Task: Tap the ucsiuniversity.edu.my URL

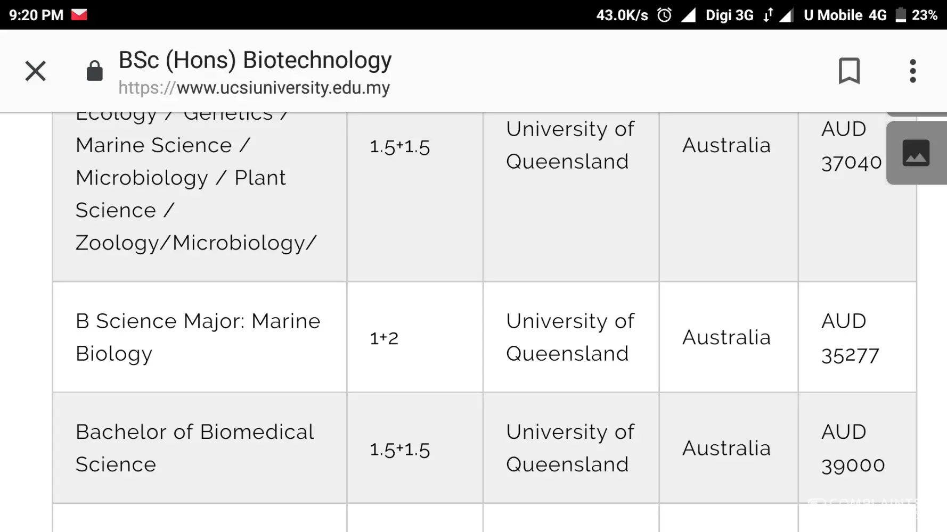Action: coord(254,88)
